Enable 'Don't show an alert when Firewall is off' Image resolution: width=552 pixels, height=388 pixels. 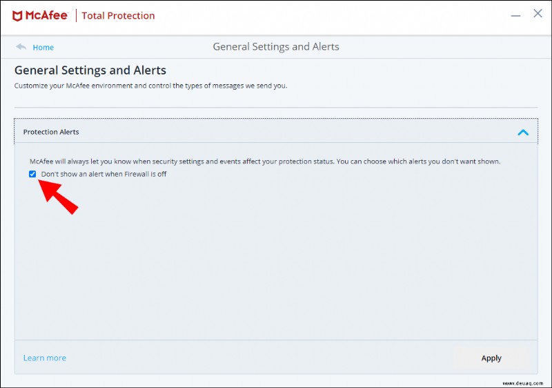click(32, 174)
